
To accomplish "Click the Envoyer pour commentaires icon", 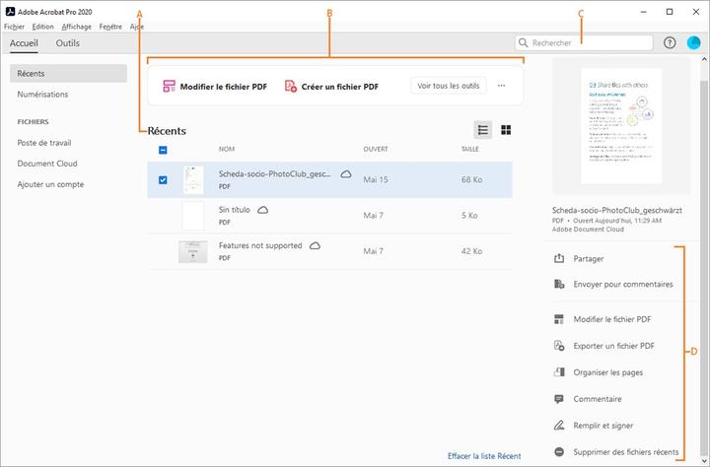I will click(559, 284).
